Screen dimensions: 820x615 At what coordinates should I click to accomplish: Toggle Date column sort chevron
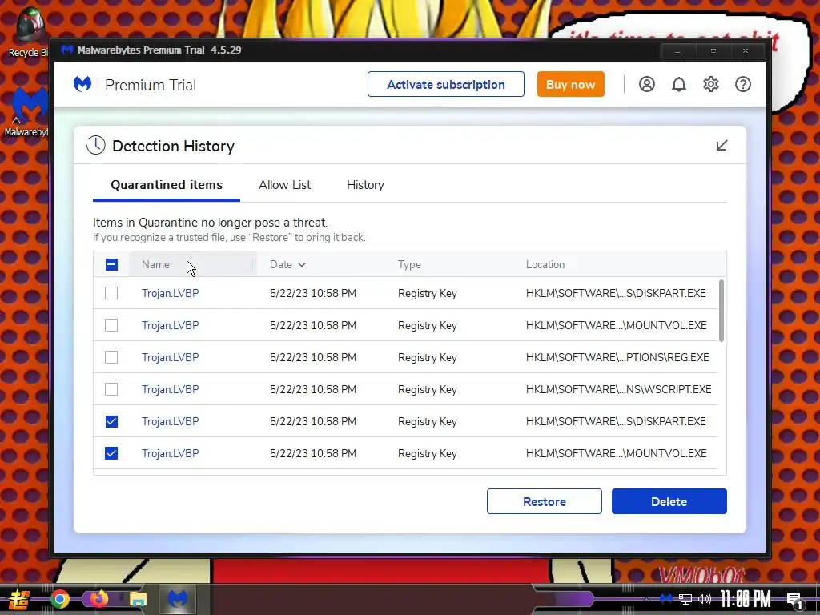coord(302,264)
